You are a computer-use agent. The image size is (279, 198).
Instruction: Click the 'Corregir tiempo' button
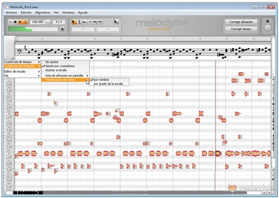pos(241,29)
